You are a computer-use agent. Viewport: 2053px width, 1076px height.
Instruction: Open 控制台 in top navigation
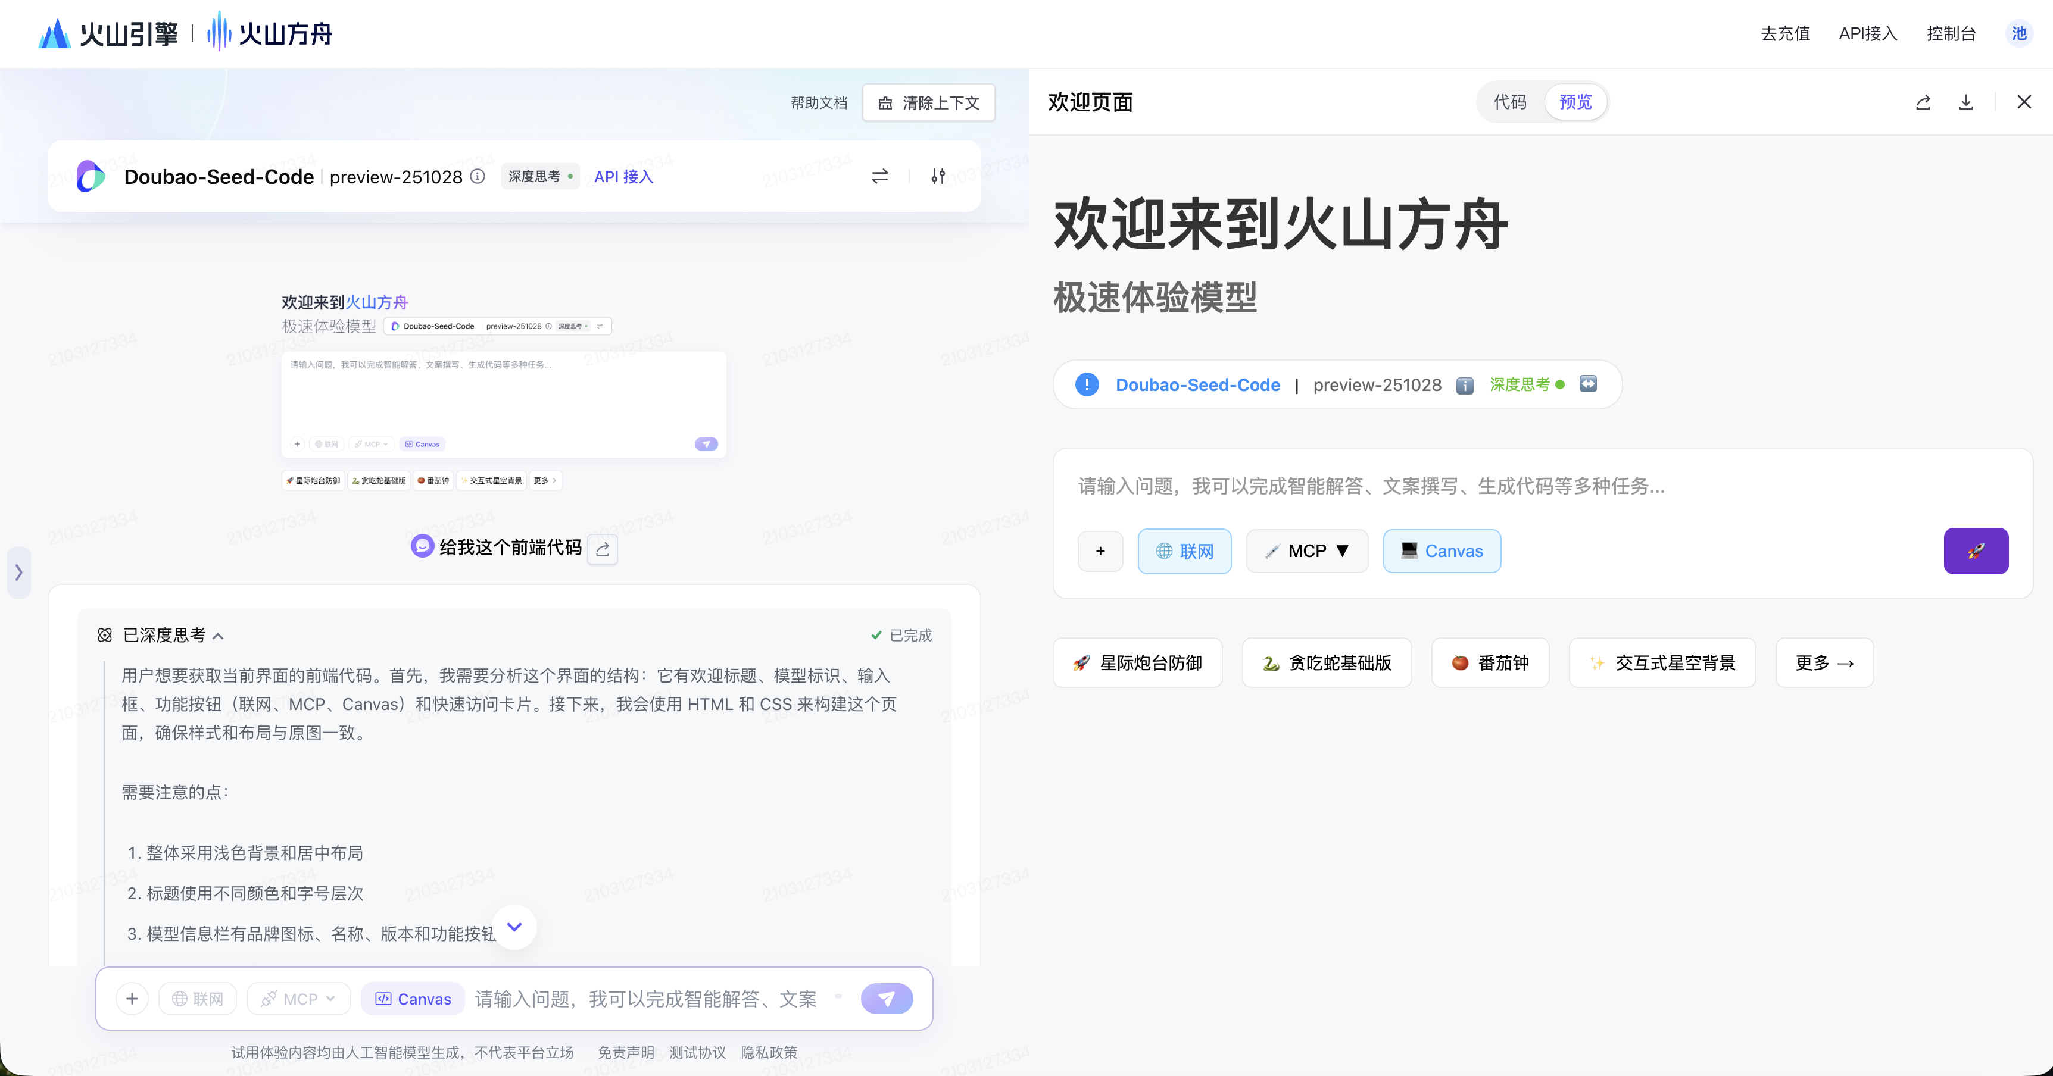pyautogui.click(x=1951, y=33)
